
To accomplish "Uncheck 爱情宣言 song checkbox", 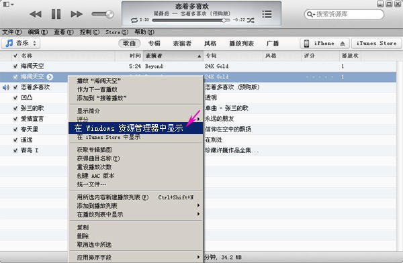I will pyautogui.click(x=15, y=119).
